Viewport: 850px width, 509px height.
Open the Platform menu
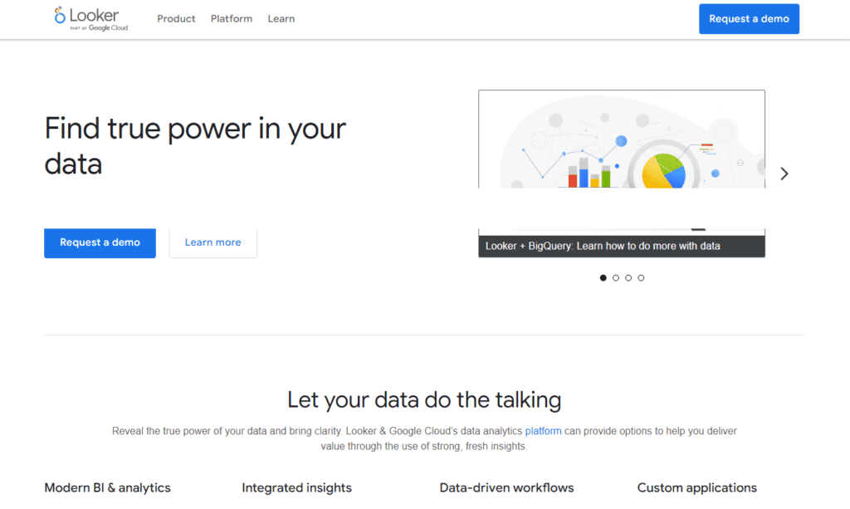tap(232, 19)
